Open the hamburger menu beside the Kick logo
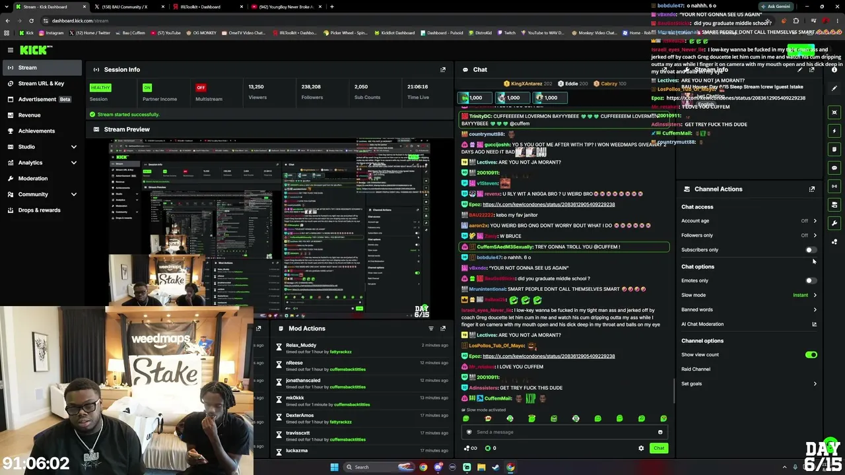This screenshot has width=845, height=475. [x=11, y=50]
